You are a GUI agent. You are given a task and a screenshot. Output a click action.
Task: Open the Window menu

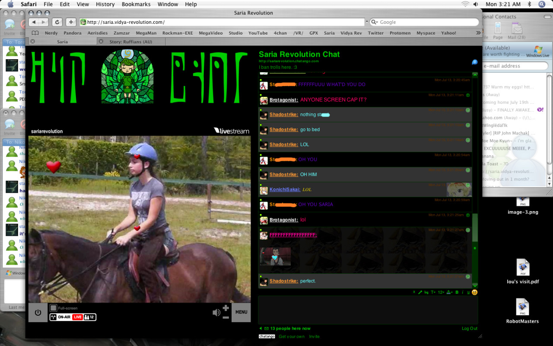coord(168,4)
